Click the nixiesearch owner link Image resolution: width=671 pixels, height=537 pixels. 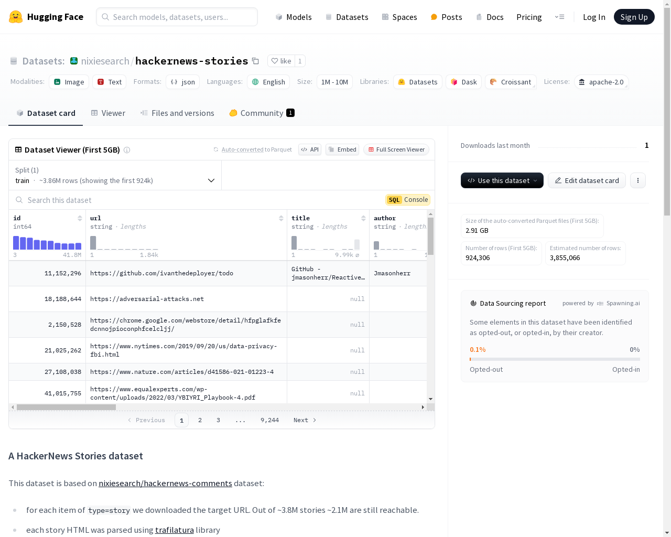[x=105, y=61]
